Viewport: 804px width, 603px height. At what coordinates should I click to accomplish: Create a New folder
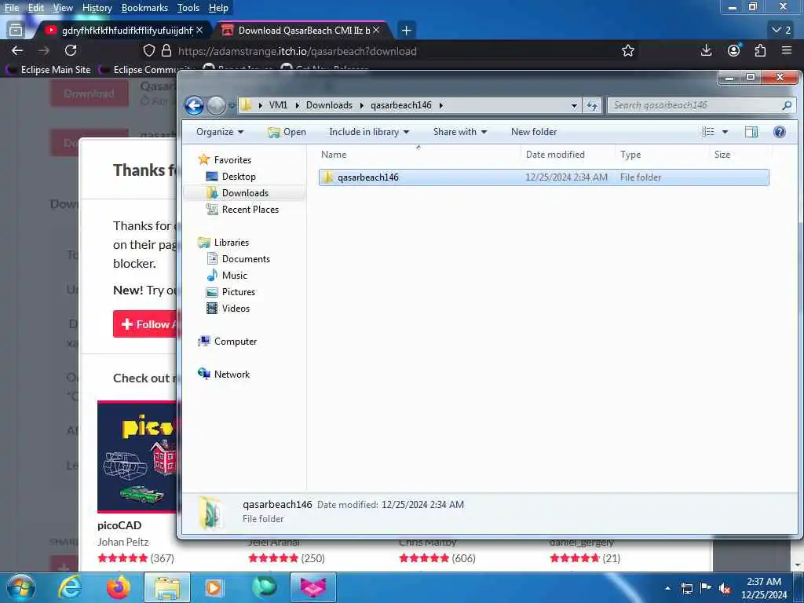pyautogui.click(x=533, y=132)
